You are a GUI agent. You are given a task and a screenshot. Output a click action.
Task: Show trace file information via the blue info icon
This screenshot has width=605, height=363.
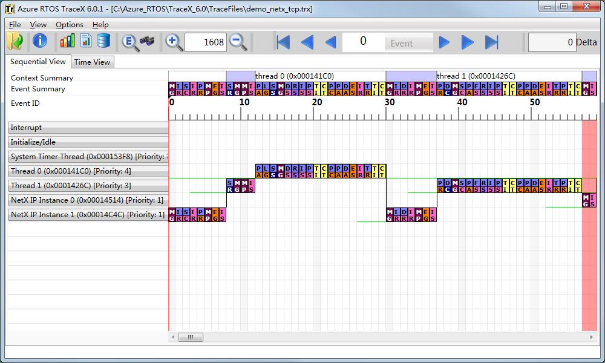tap(40, 41)
